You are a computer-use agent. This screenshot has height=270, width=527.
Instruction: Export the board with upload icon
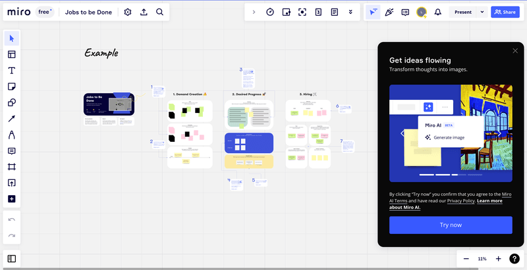[x=144, y=12]
